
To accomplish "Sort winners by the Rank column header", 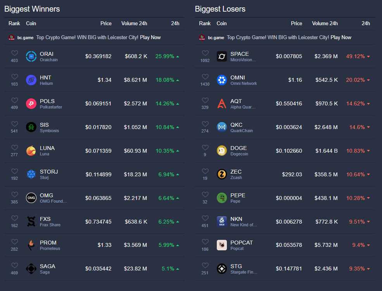I will pyautogui.click(x=14, y=23).
